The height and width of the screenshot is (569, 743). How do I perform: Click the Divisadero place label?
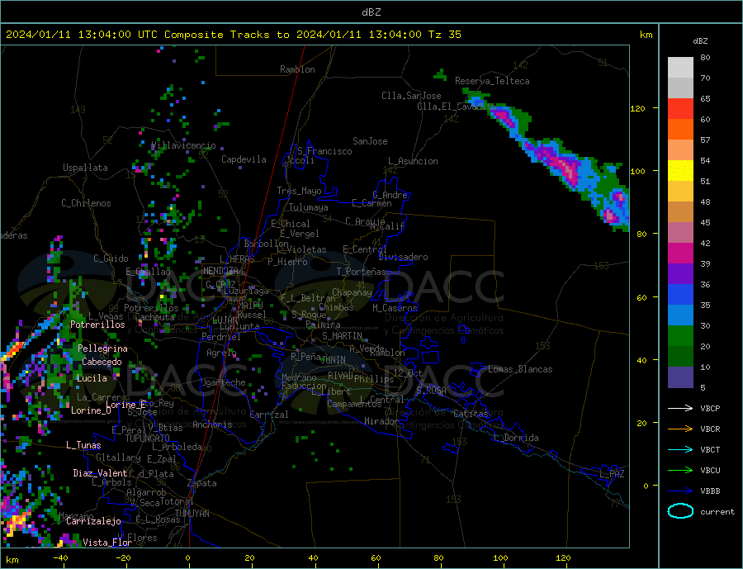403,257
